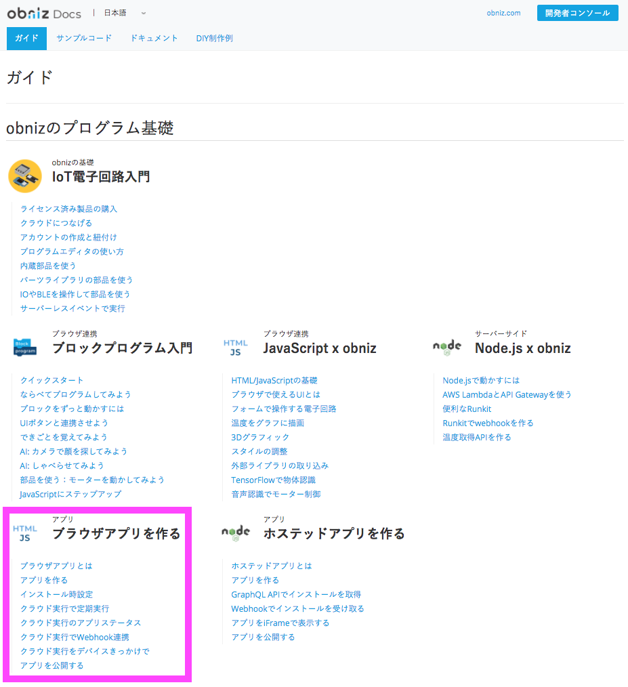
Task: Open GraphQL APIでインストールを取得 link
Action: point(296,594)
